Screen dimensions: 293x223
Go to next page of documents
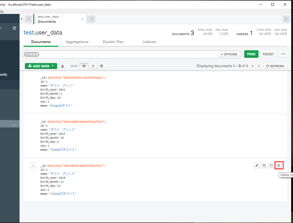[x=259, y=66]
